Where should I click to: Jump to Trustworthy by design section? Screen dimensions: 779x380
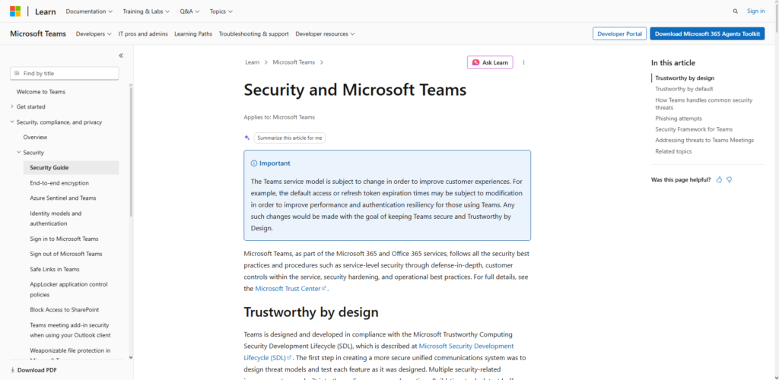pos(685,78)
